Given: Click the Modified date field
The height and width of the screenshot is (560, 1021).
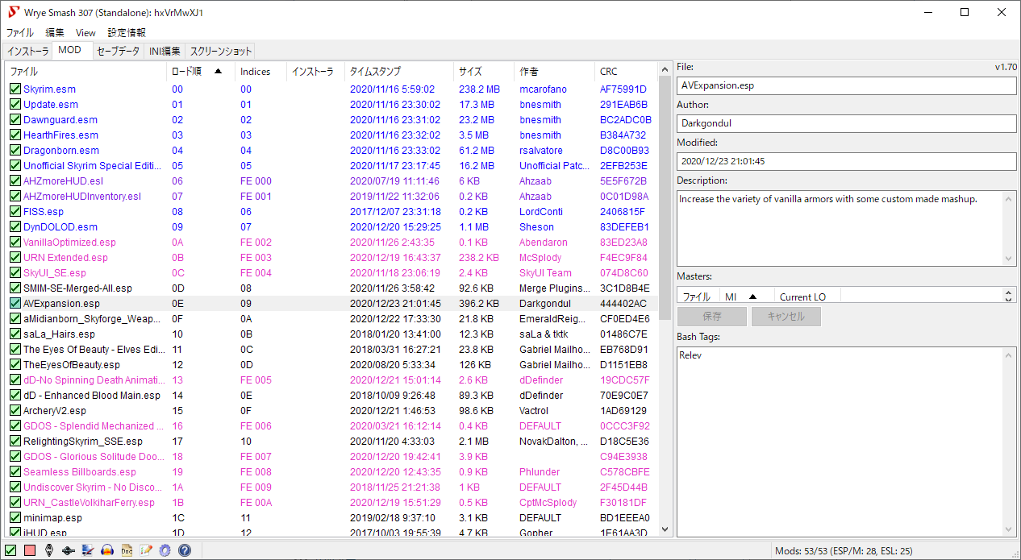Looking at the screenshot, I should tap(847, 161).
